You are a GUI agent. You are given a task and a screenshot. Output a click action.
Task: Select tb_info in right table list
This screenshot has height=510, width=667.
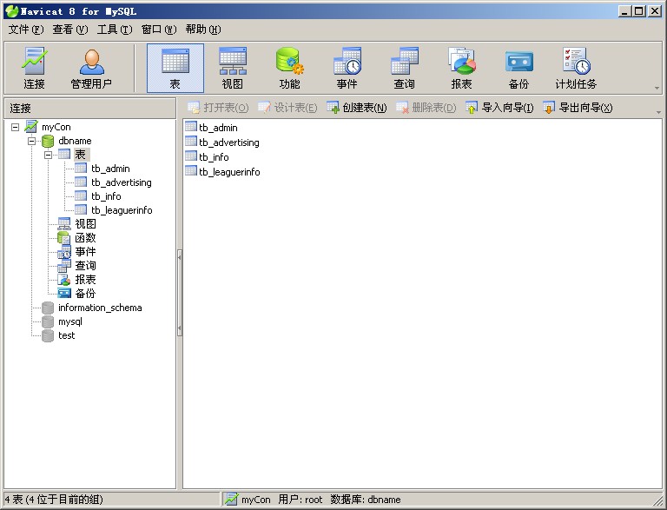pos(214,157)
